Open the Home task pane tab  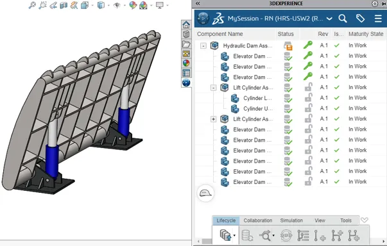186,24
